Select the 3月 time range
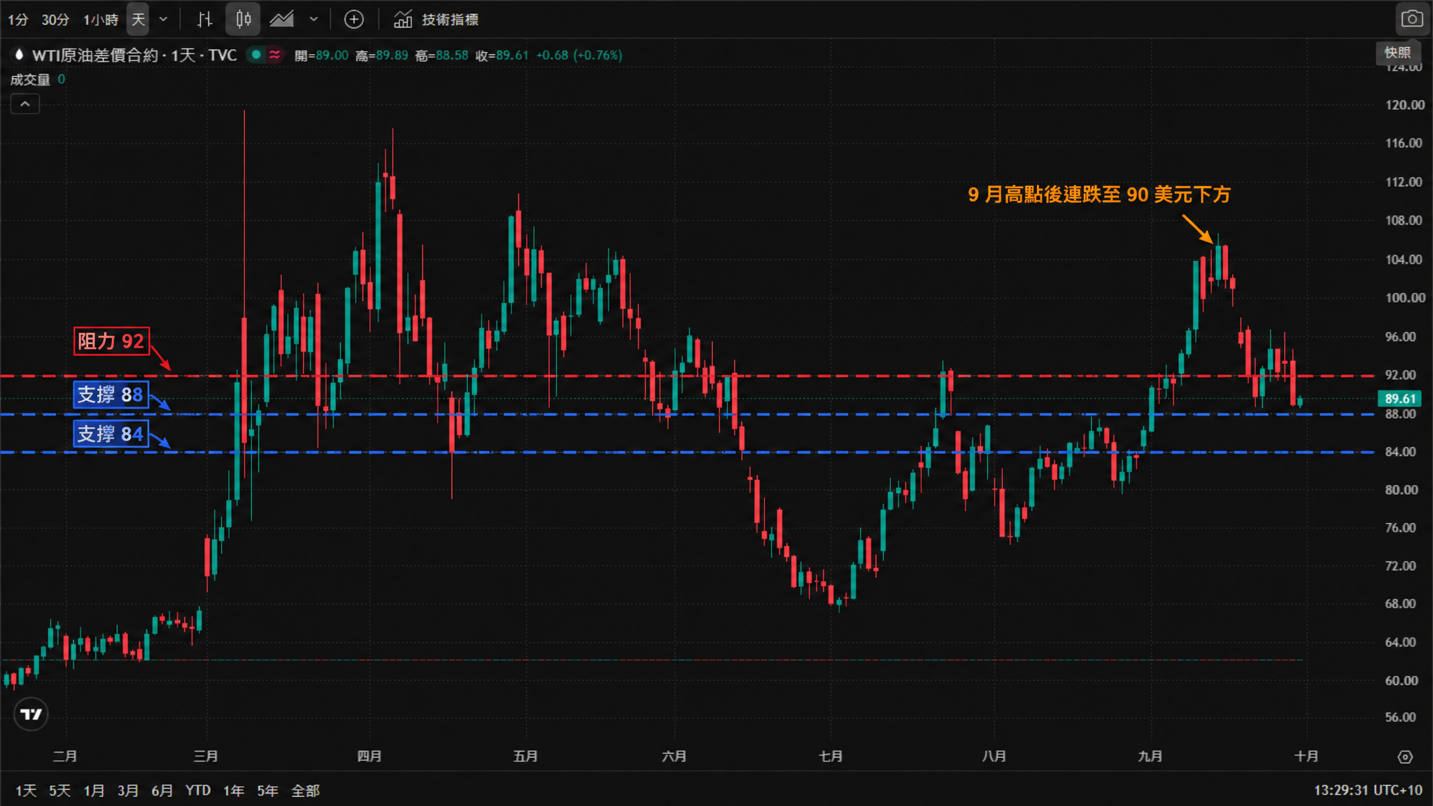The image size is (1433, 806). (127, 791)
